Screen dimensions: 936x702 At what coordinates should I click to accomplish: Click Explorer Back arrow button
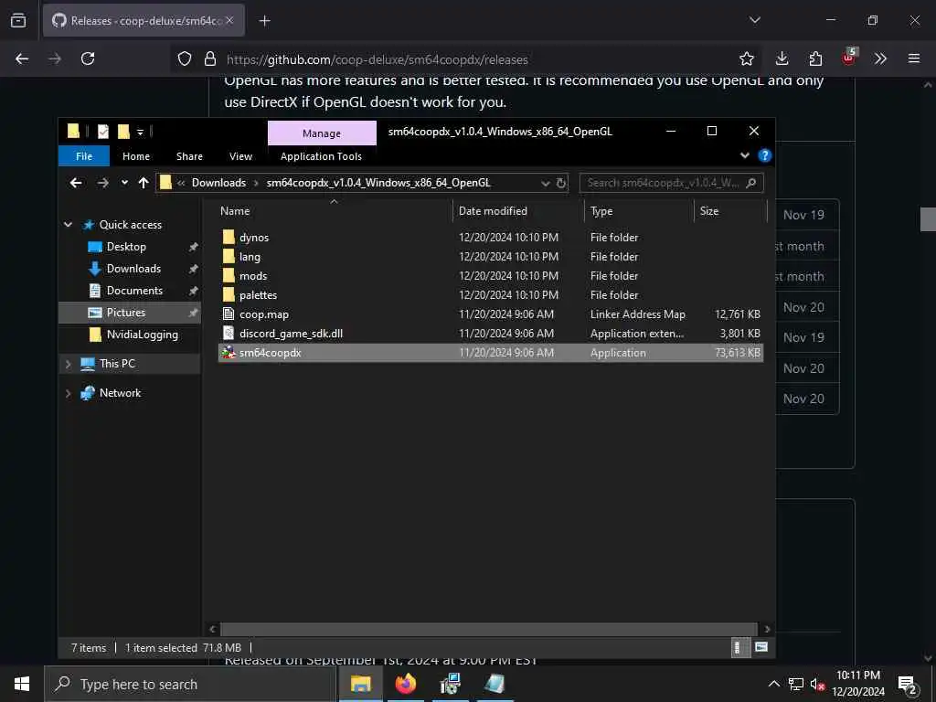(76, 183)
